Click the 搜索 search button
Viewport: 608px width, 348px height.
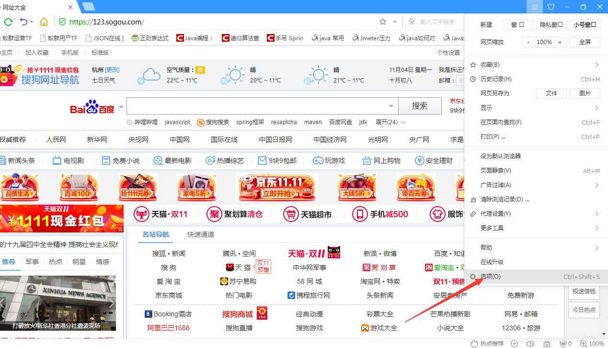419,106
